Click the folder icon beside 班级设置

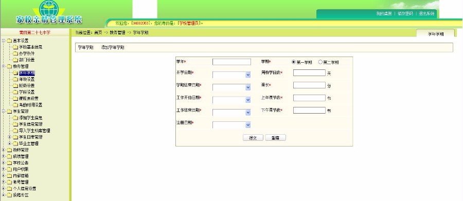[15, 86]
